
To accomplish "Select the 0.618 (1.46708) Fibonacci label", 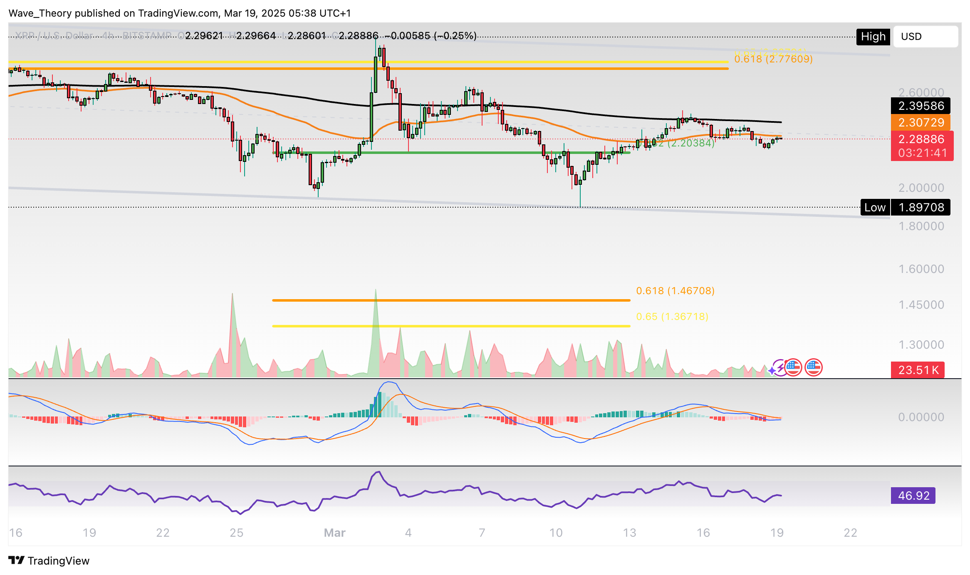I will (x=675, y=291).
